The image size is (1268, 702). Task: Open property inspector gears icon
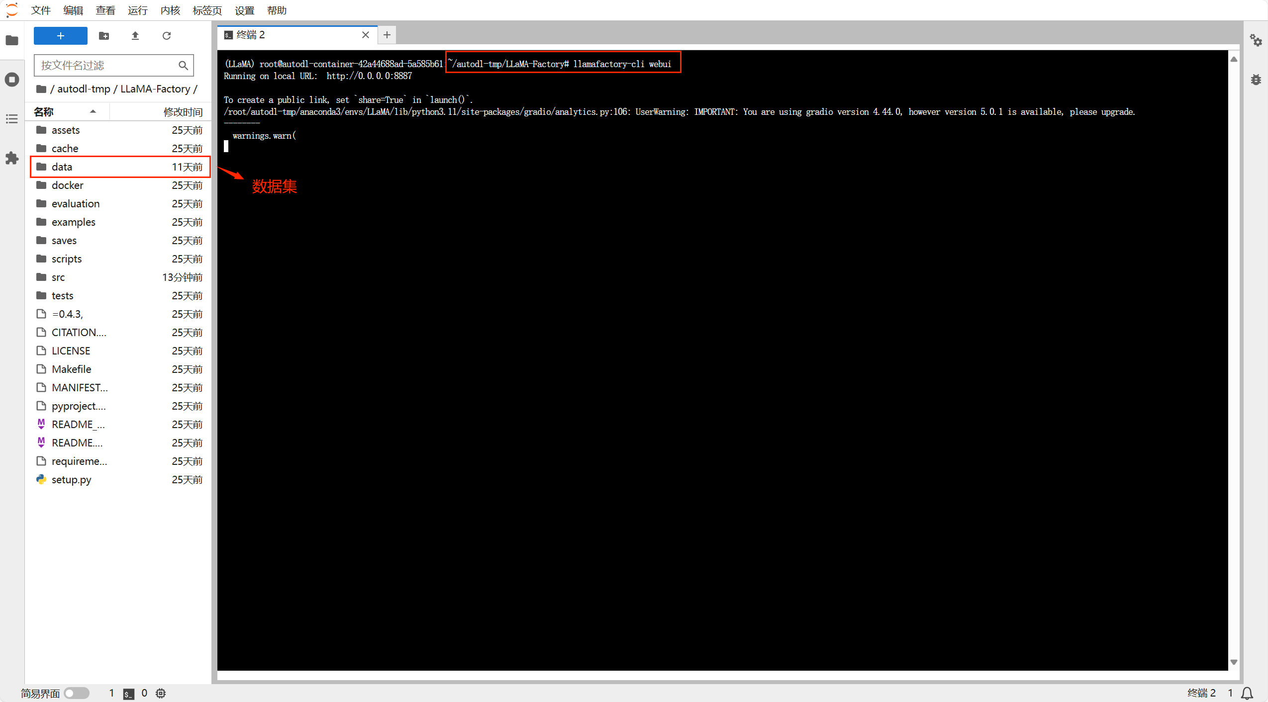1256,40
